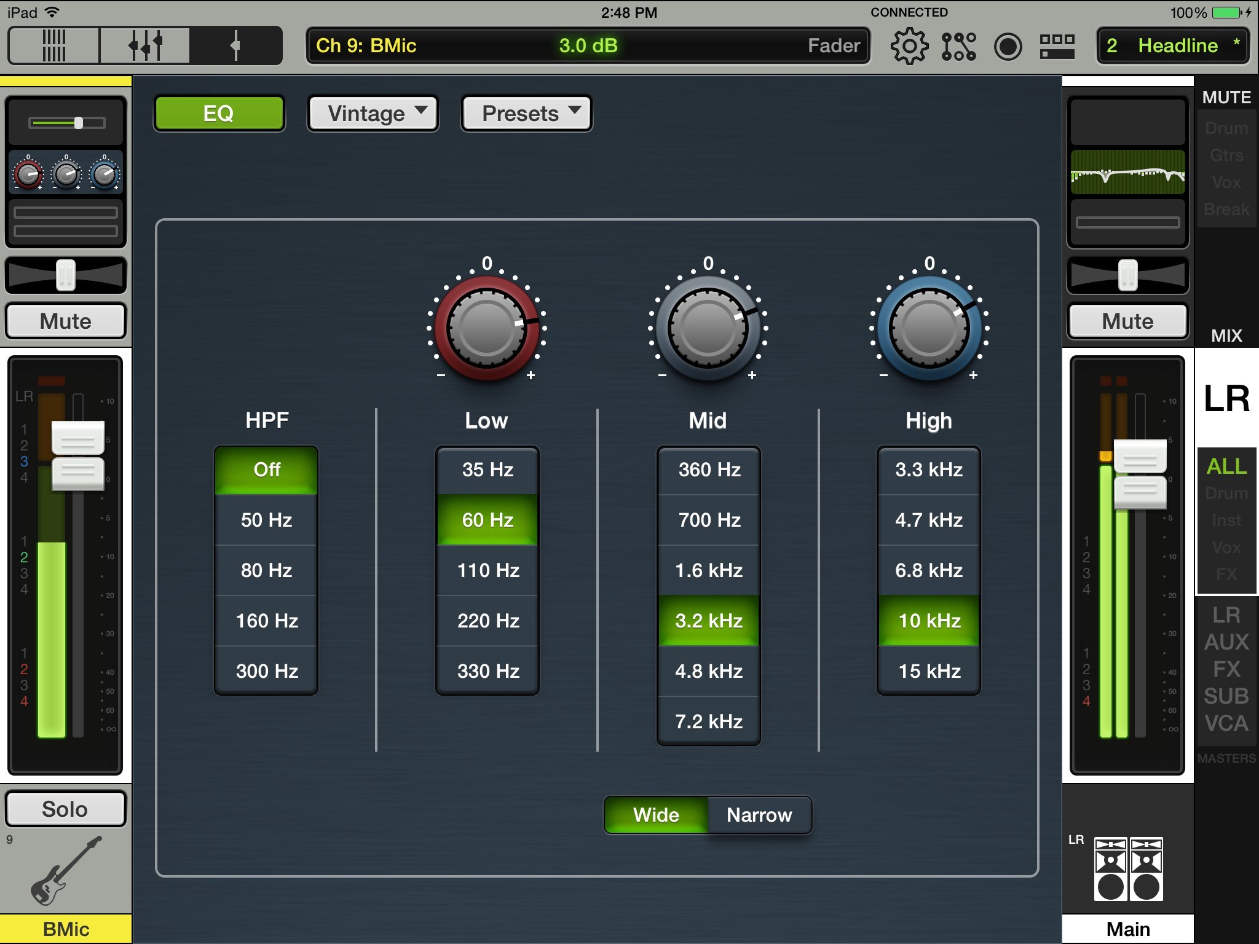Open the settings gear icon
Image resolution: width=1259 pixels, height=944 pixels.
click(909, 46)
